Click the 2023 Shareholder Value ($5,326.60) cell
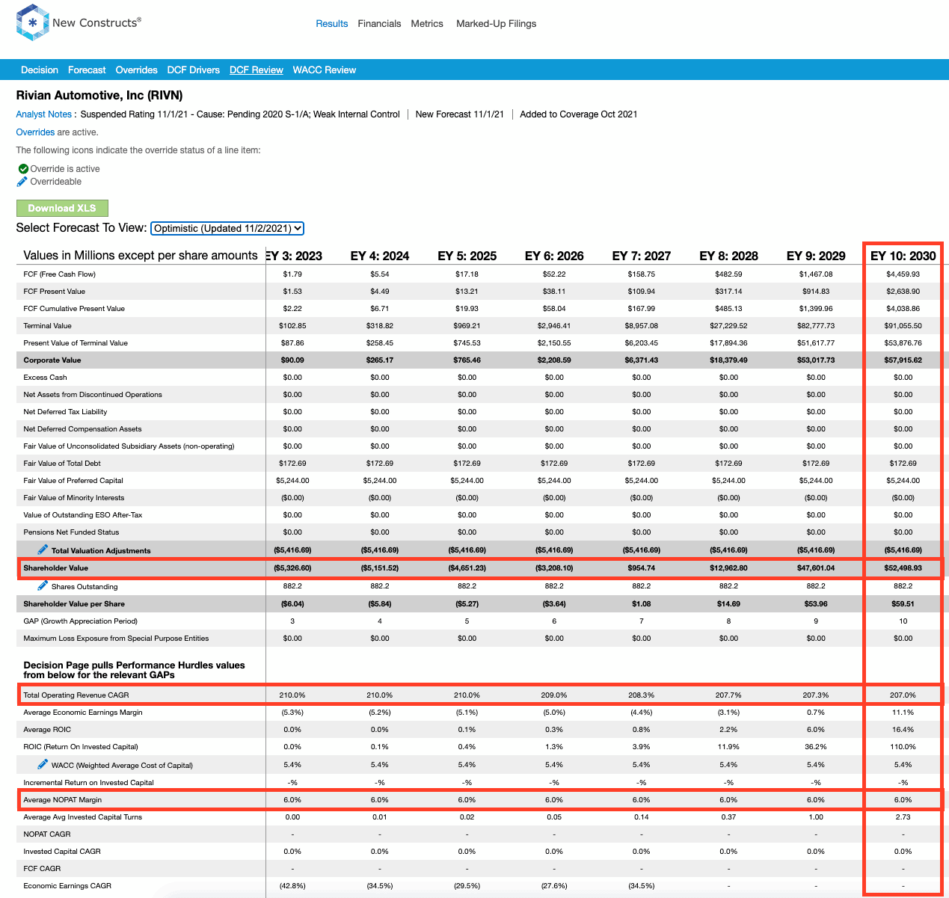This screenshot has height=898, width=949. click(x=292, y=568)
